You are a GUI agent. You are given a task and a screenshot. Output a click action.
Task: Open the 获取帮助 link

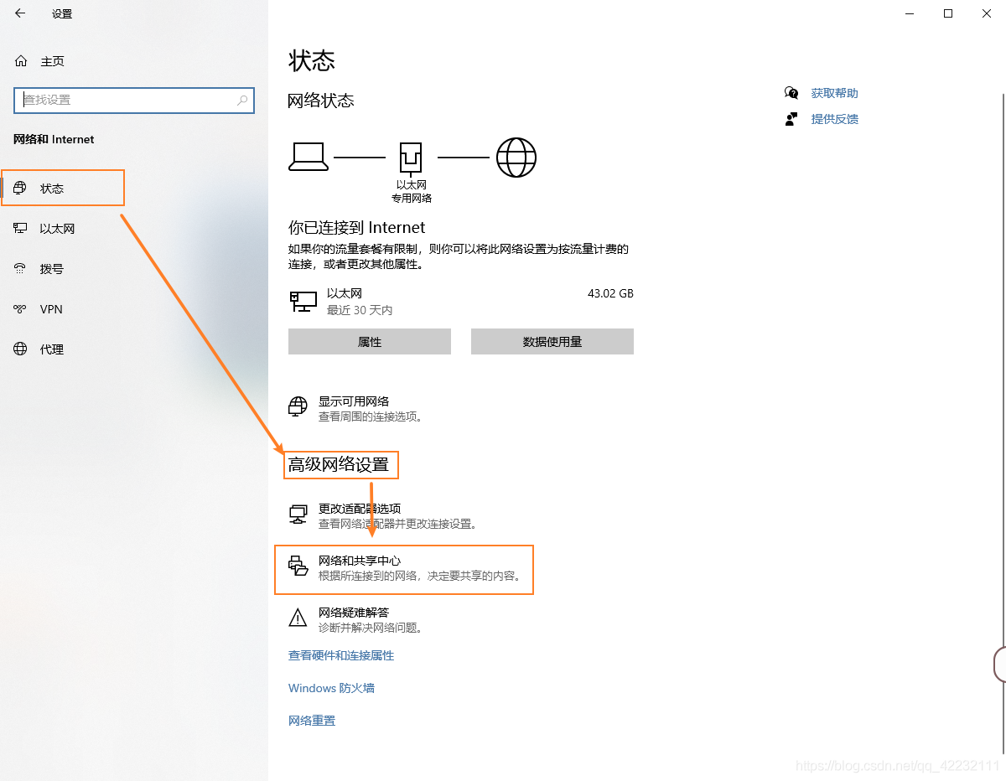(834, 93)
